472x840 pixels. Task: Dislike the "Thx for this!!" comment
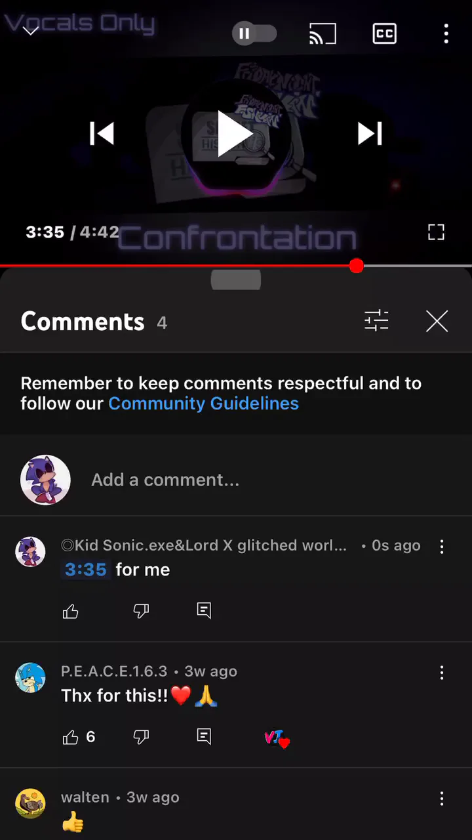click(x=142, y=737)
